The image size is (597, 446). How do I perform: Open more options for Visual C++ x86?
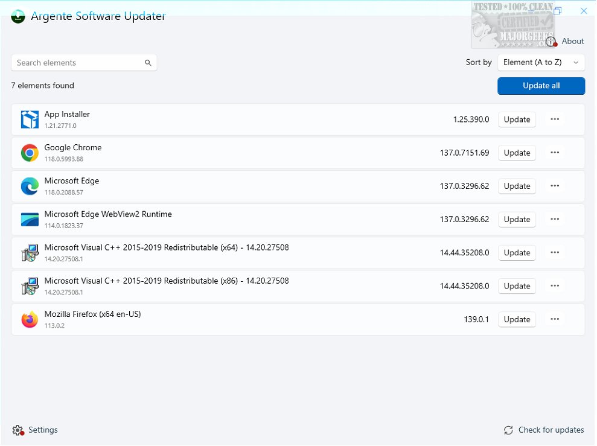(x=555, y=286)
